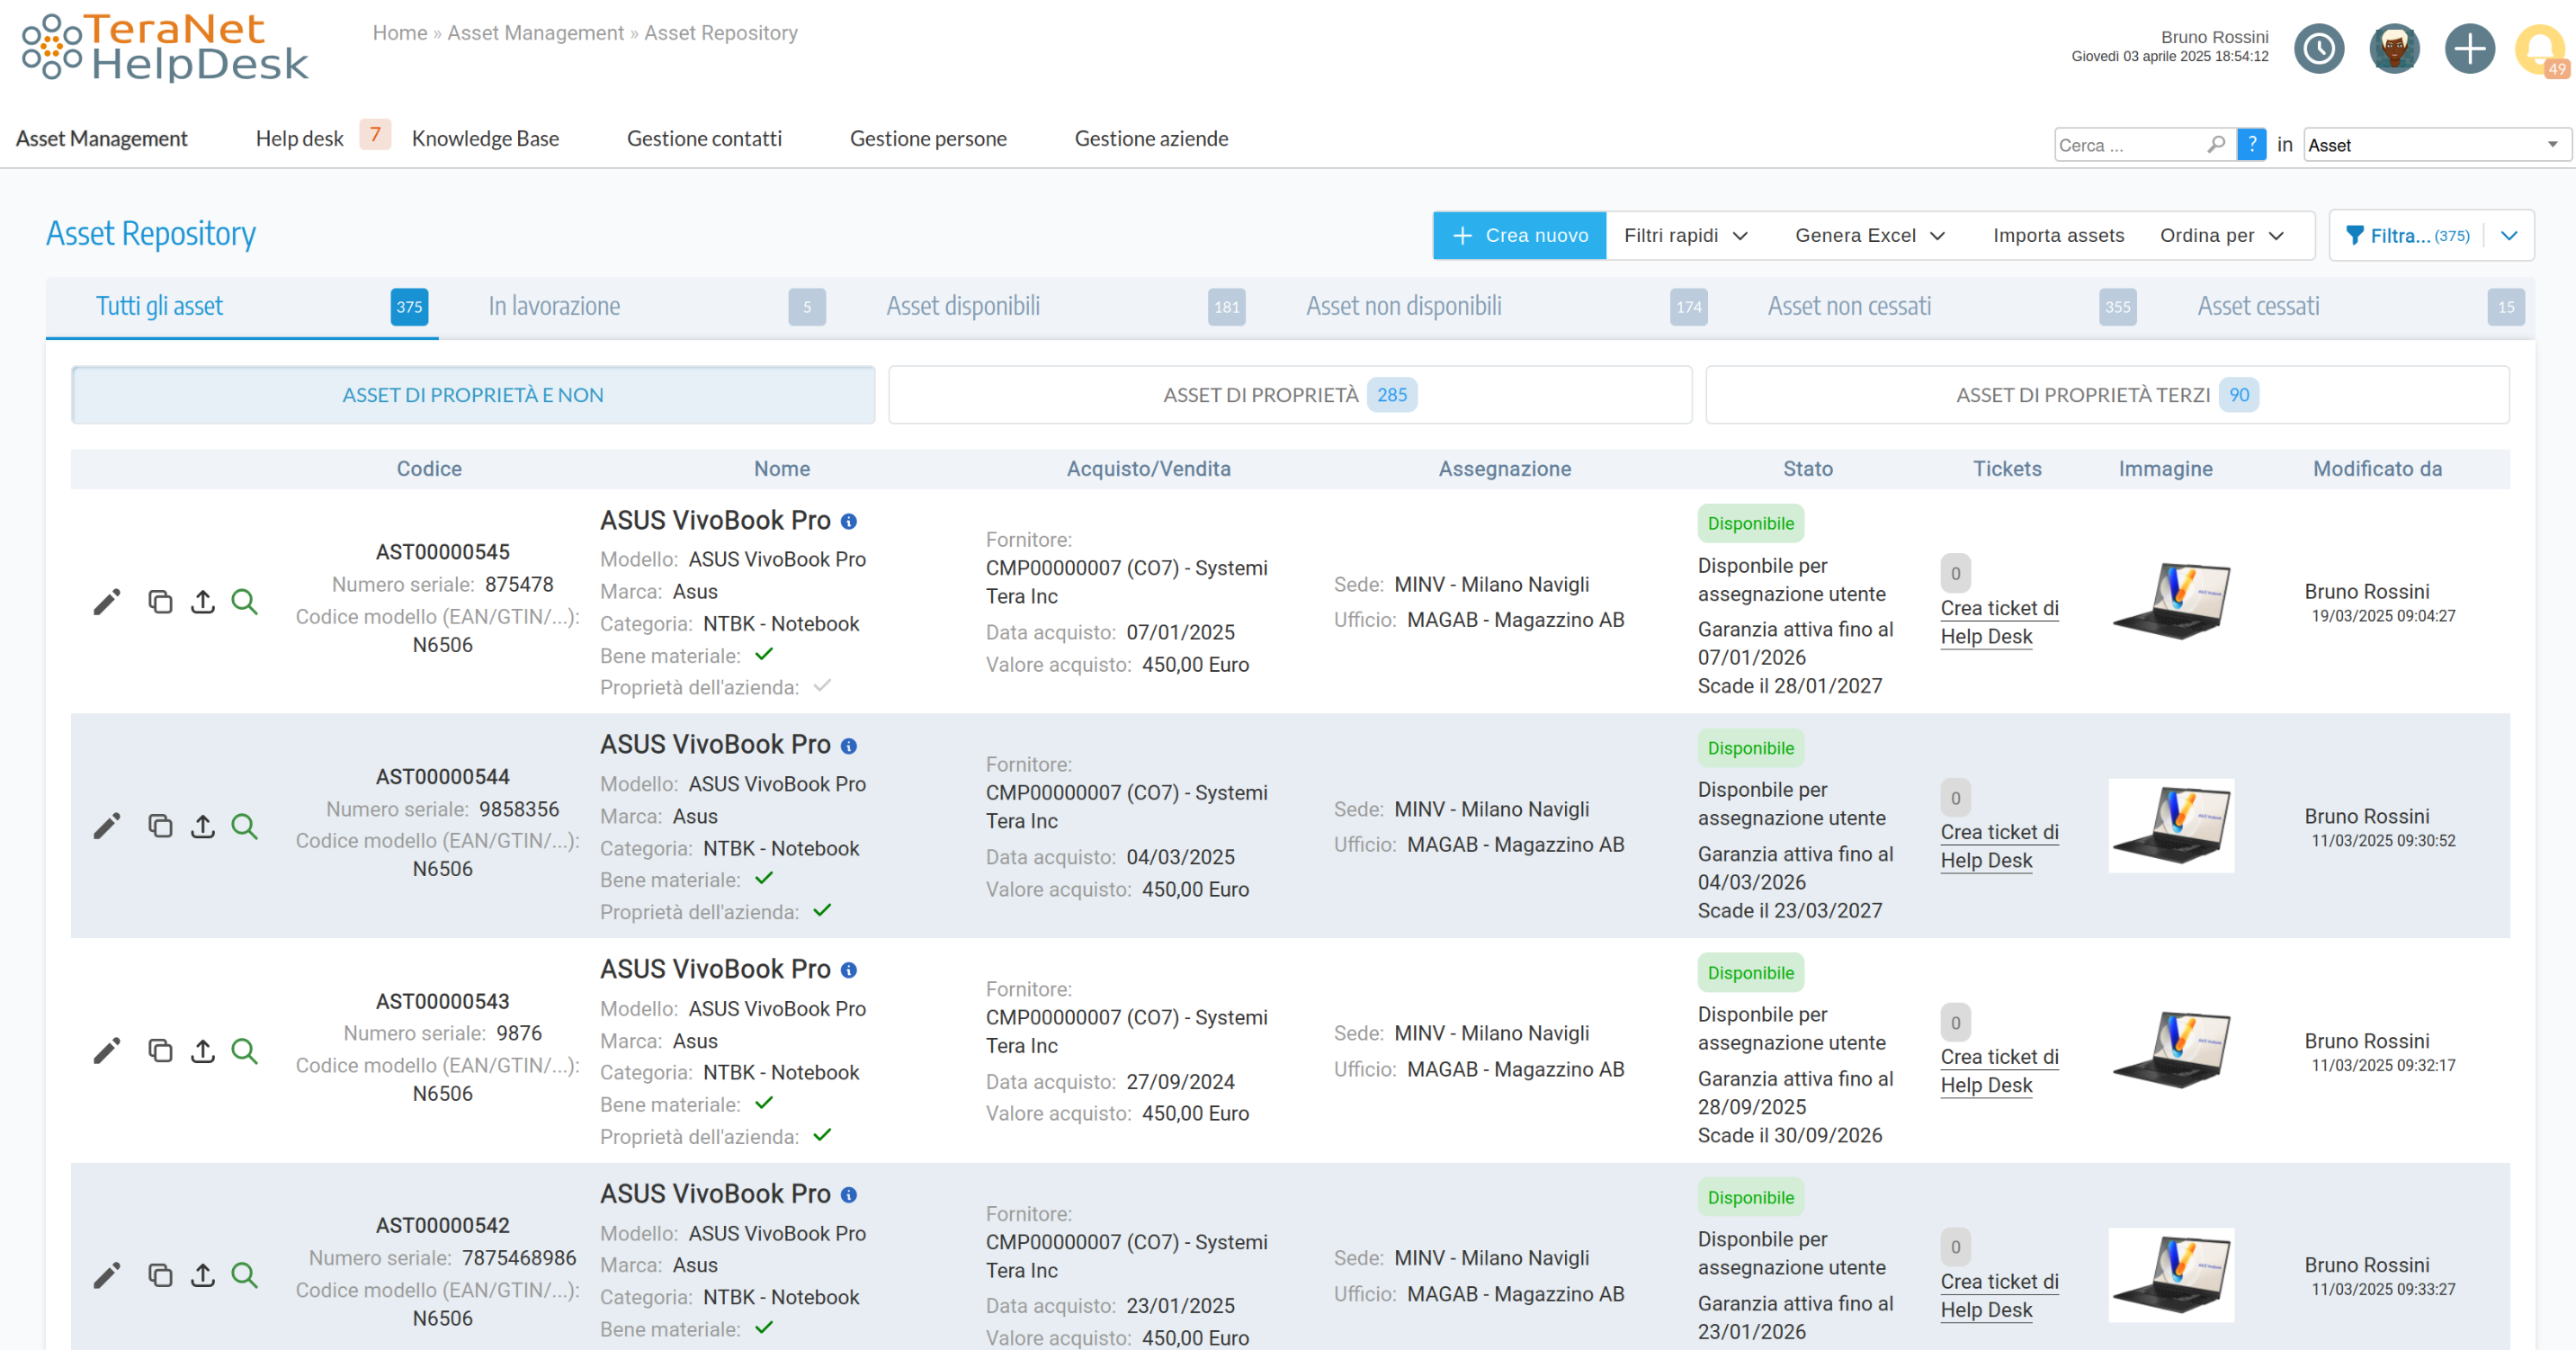This screenshot has height=1350, width=2576.
Task: Click the TeraNet HelpDesk logo
Action: (x=165, y=47)
